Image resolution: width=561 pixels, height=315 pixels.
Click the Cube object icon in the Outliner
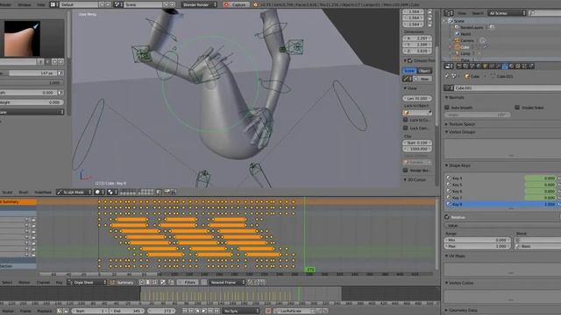coord(457,46)
